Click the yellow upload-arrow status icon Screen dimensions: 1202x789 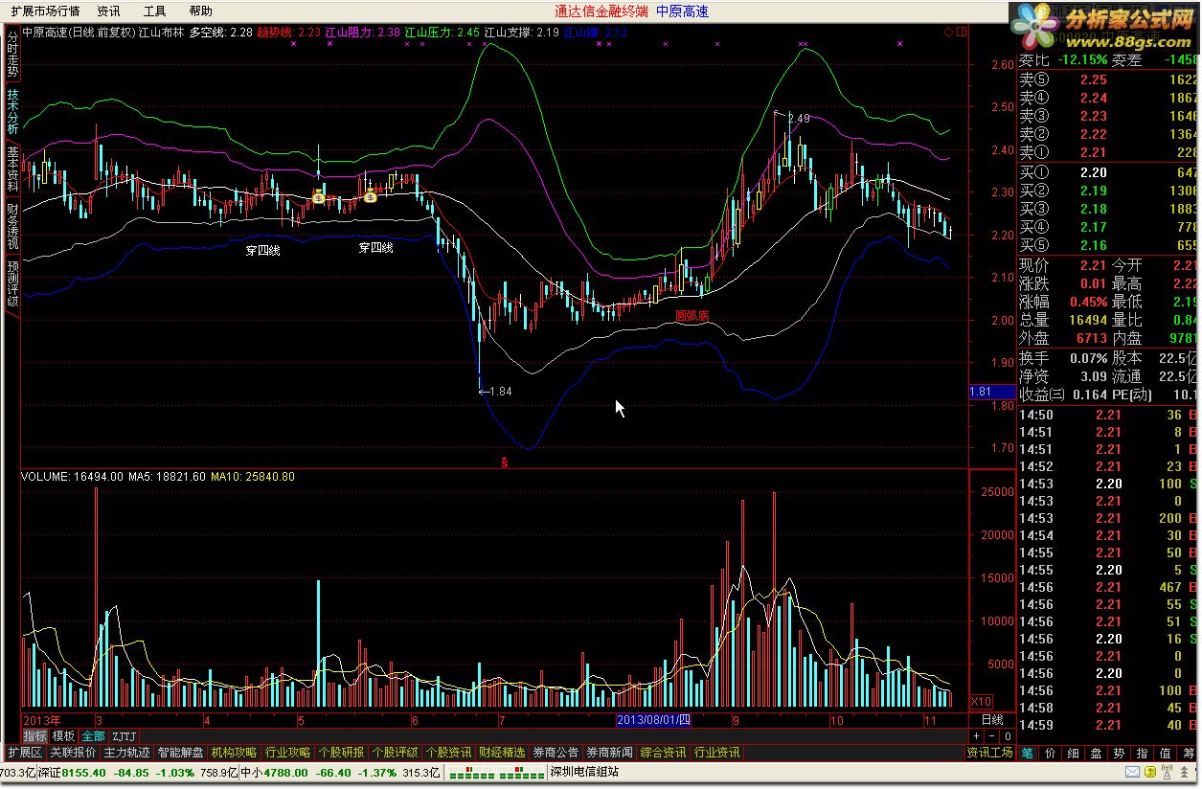pos(1150,772)
